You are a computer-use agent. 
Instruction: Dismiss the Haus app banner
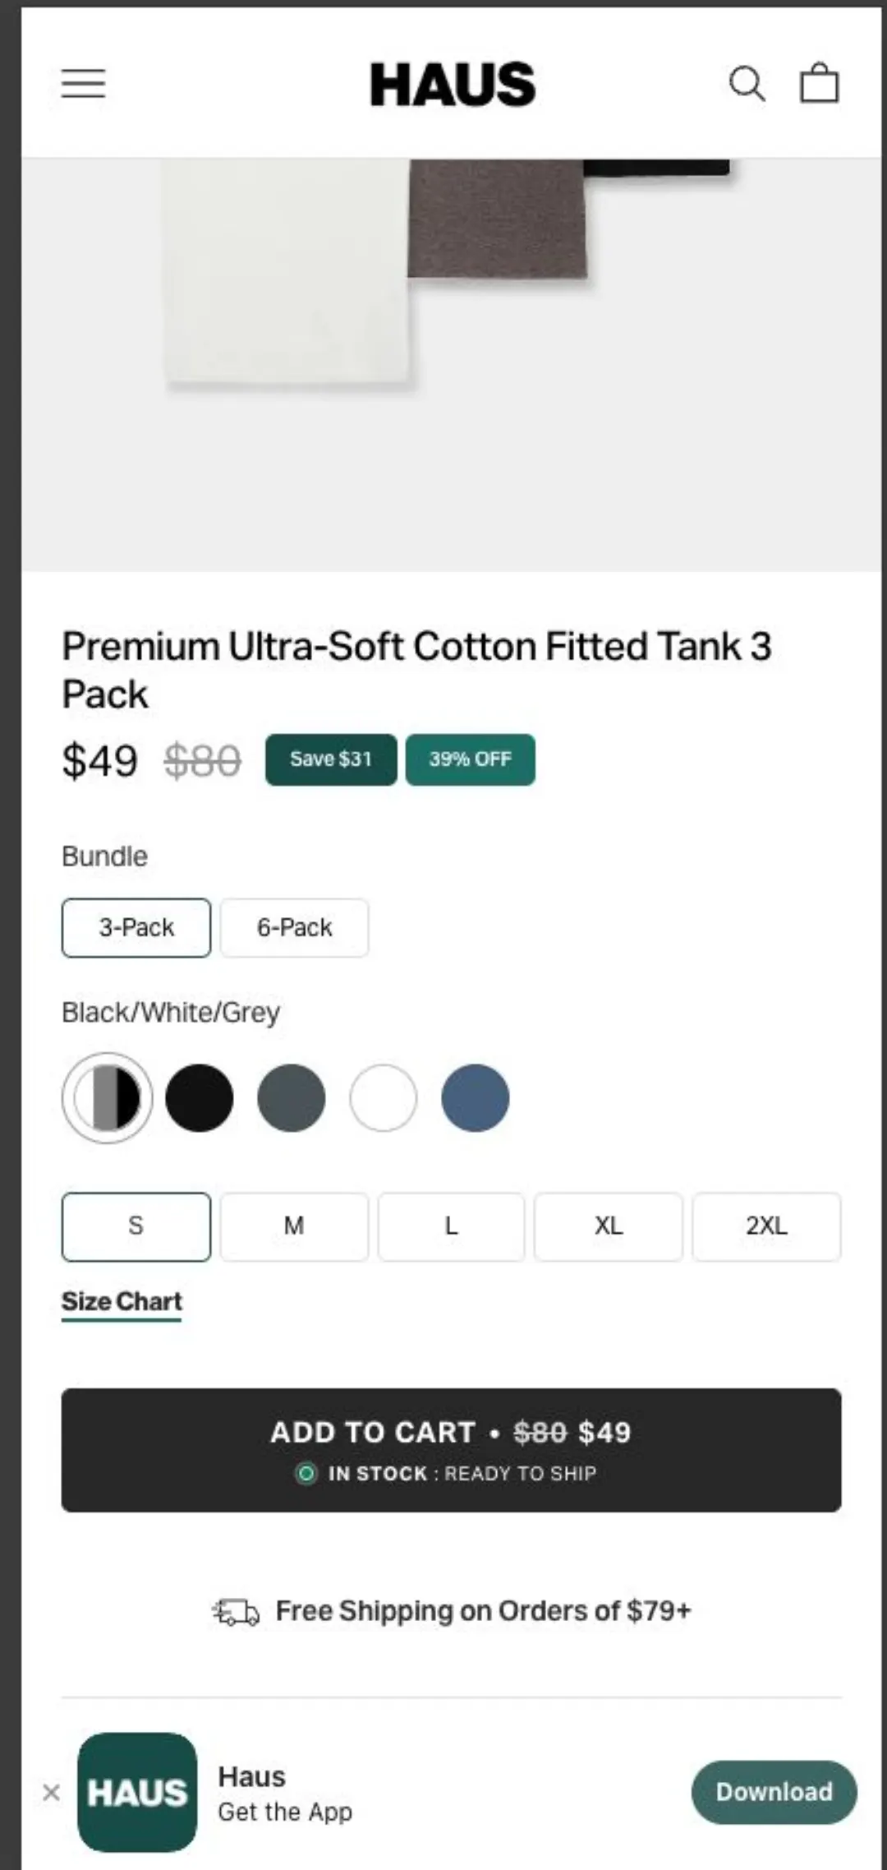click(x=51, y=1793)
